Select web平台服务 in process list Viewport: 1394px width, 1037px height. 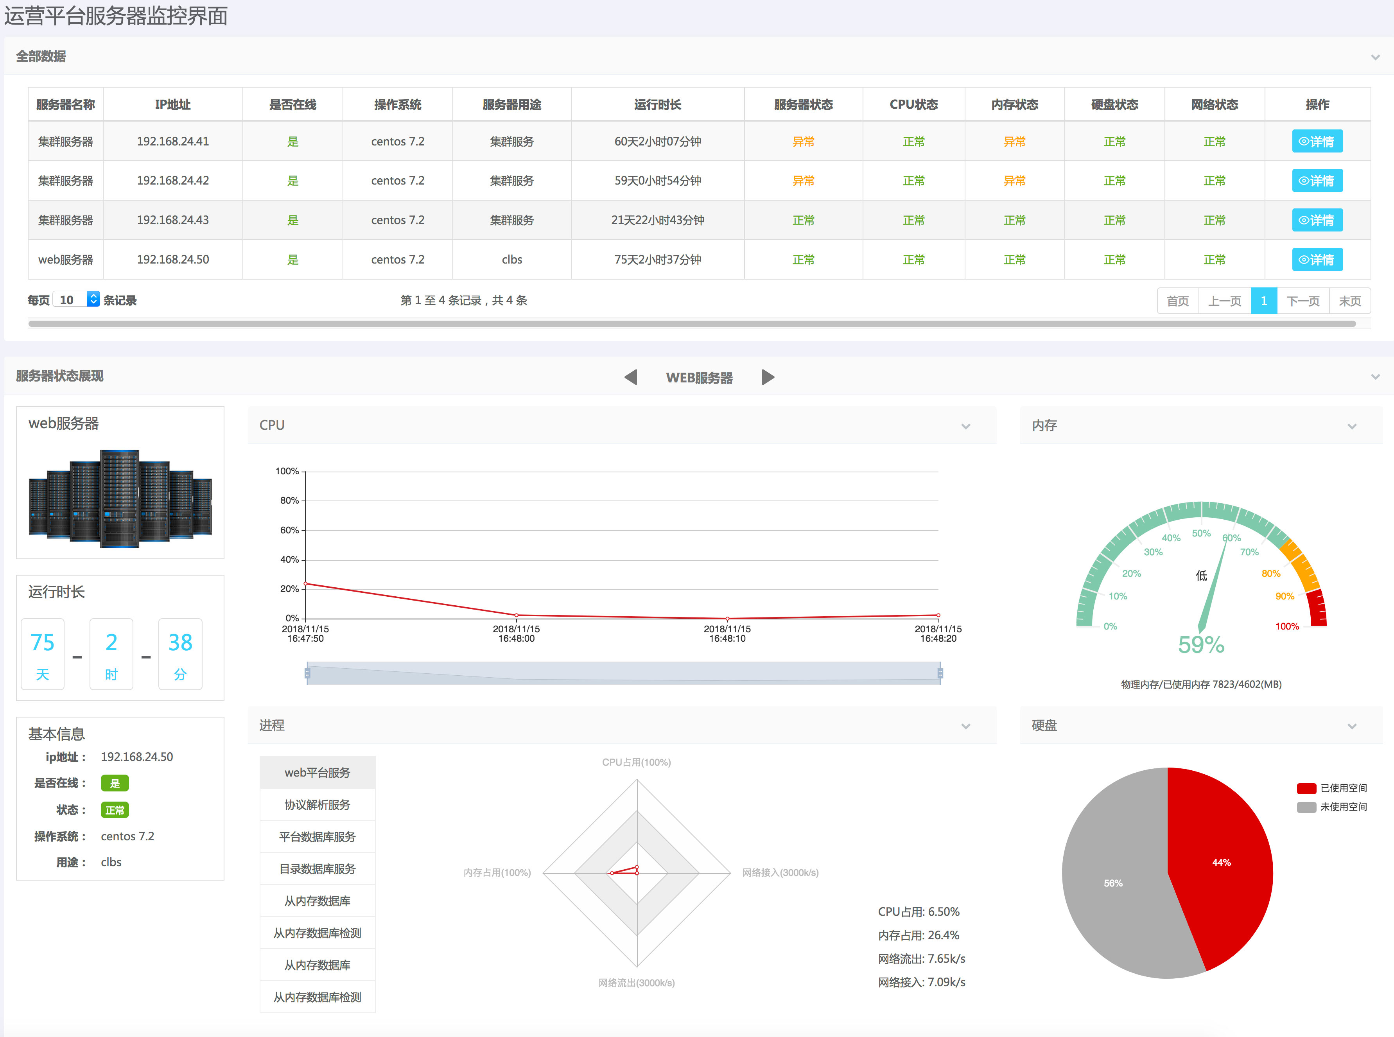tap(318, 772)
